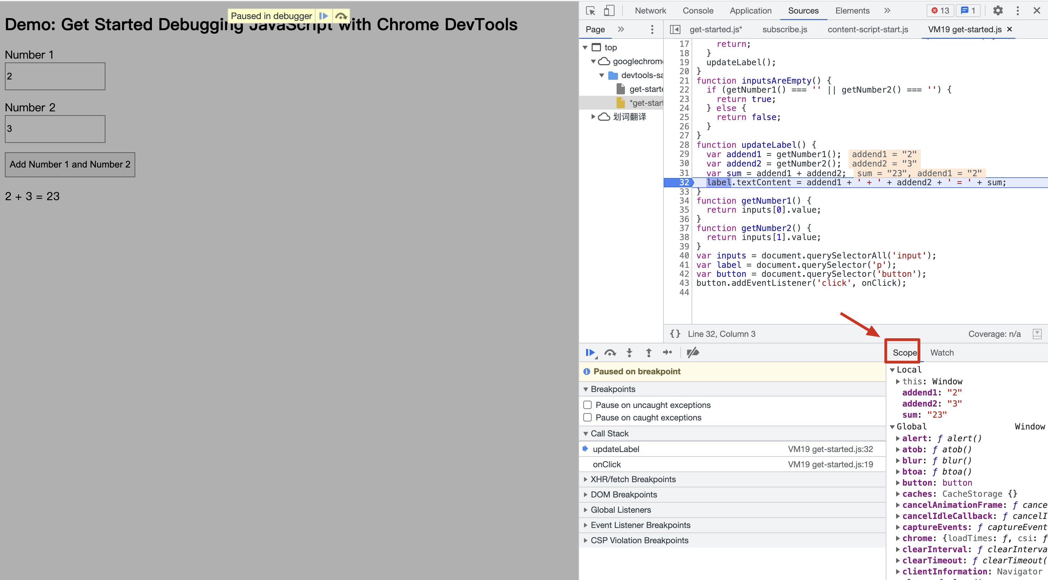
Task: Resume script execution in debugger toolbar
Action: tap(590, 352)
